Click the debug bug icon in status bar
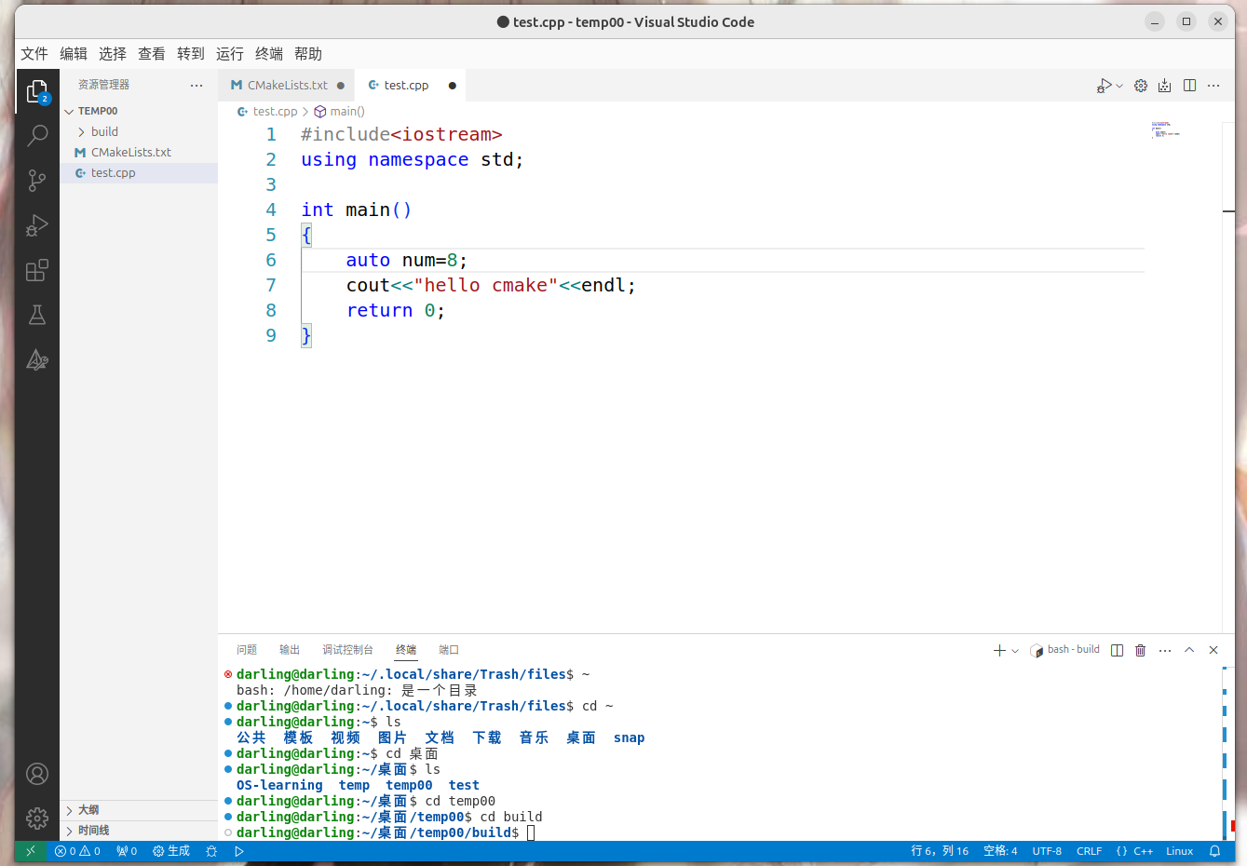 click(211, 851)
